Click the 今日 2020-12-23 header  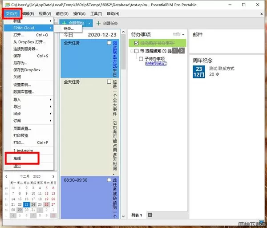click(x=90, y=35)
